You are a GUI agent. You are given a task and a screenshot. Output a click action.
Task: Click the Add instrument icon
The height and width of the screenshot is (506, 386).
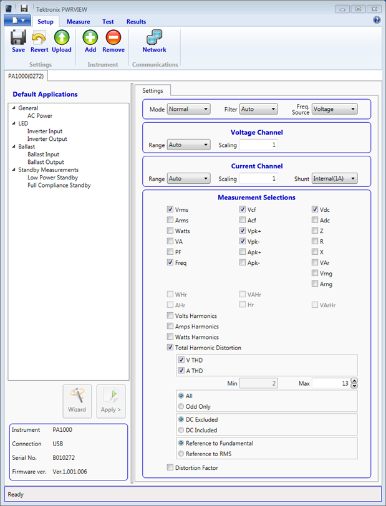pos(90,37)
